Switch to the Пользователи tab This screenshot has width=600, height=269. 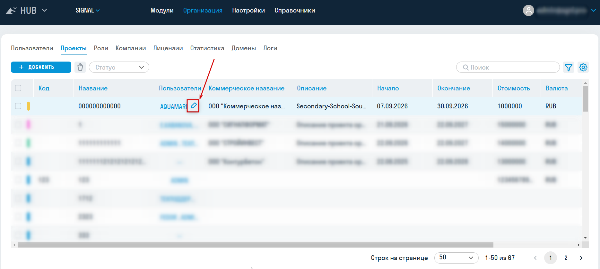pyautogui.click(x=32, y=48)
